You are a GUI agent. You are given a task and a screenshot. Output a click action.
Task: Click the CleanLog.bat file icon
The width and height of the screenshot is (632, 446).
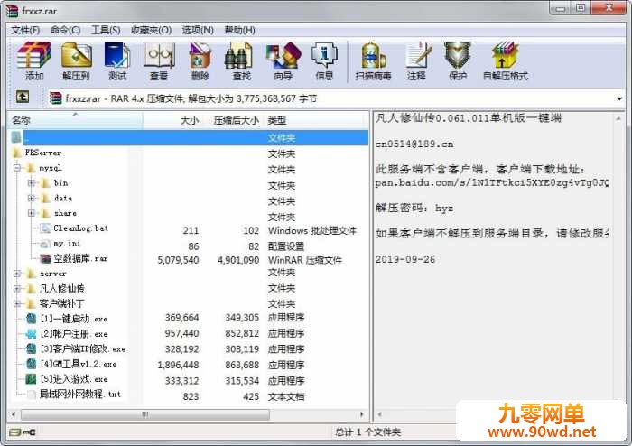coord(45,228)
